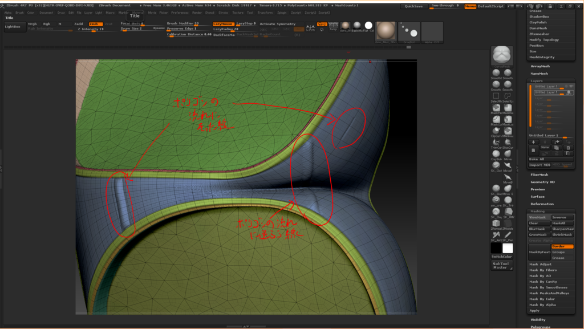
Task: Expand Mask By Cavity options
Action: tap(543, 282)
